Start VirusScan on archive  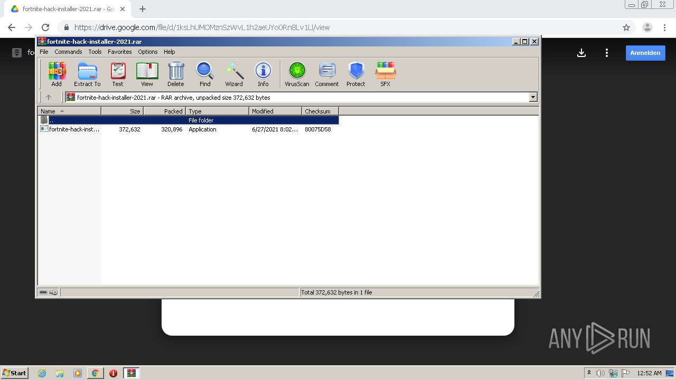pyautogui.click(x=297, y=74)
